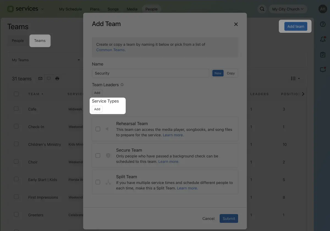The height and width of the screenshot is (231, 330).
Task: Click the Name input field containing Security
Action: pyautogui.click(x=150, y=73)
